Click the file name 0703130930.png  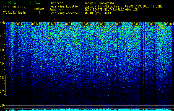click(x=14, y=7)
